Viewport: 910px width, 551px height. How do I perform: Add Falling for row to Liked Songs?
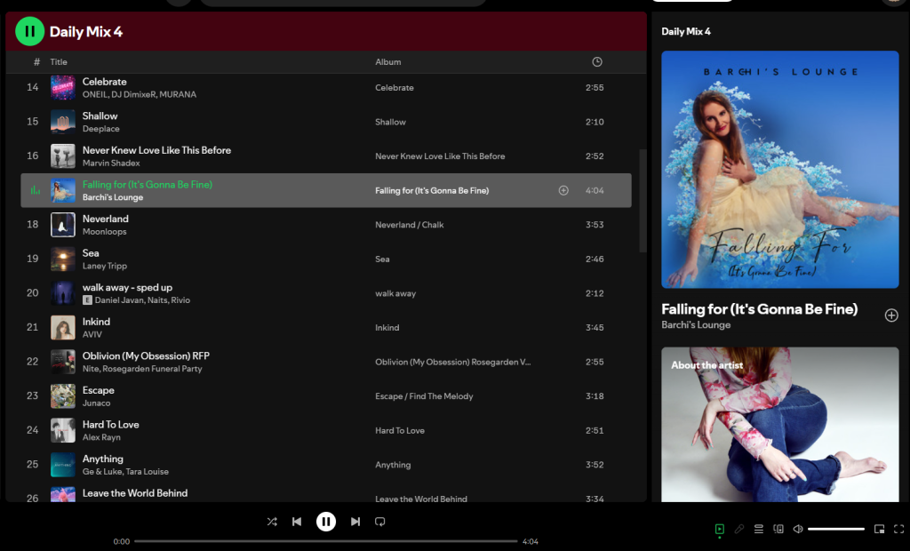click(x=563, y=190)
